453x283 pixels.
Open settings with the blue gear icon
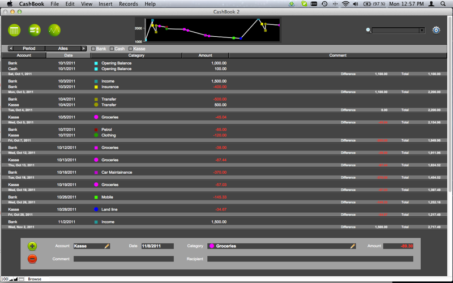436,30
